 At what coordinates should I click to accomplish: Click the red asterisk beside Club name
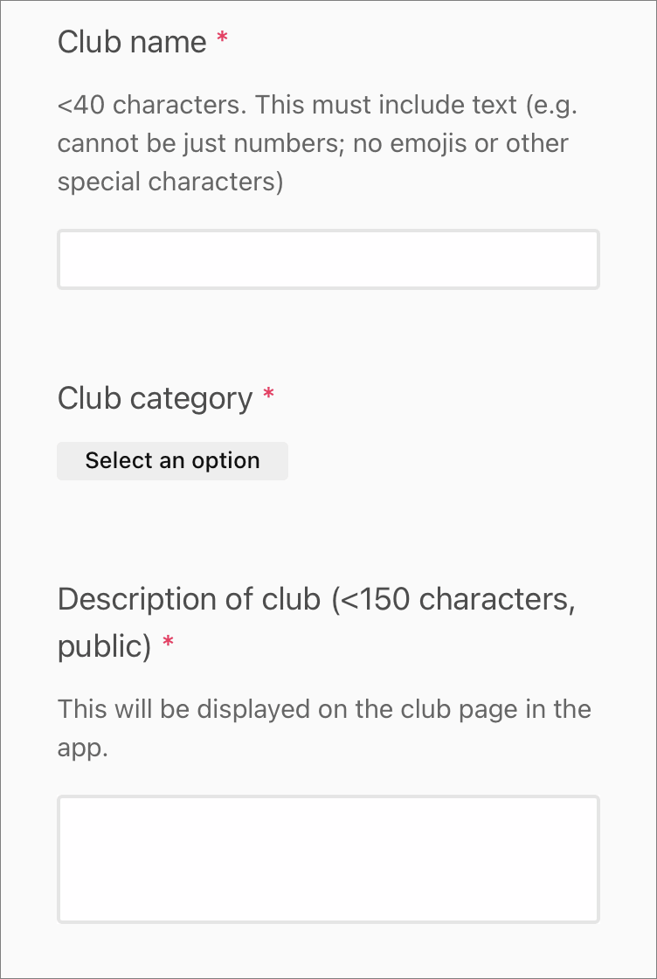(x=222, y=39)
